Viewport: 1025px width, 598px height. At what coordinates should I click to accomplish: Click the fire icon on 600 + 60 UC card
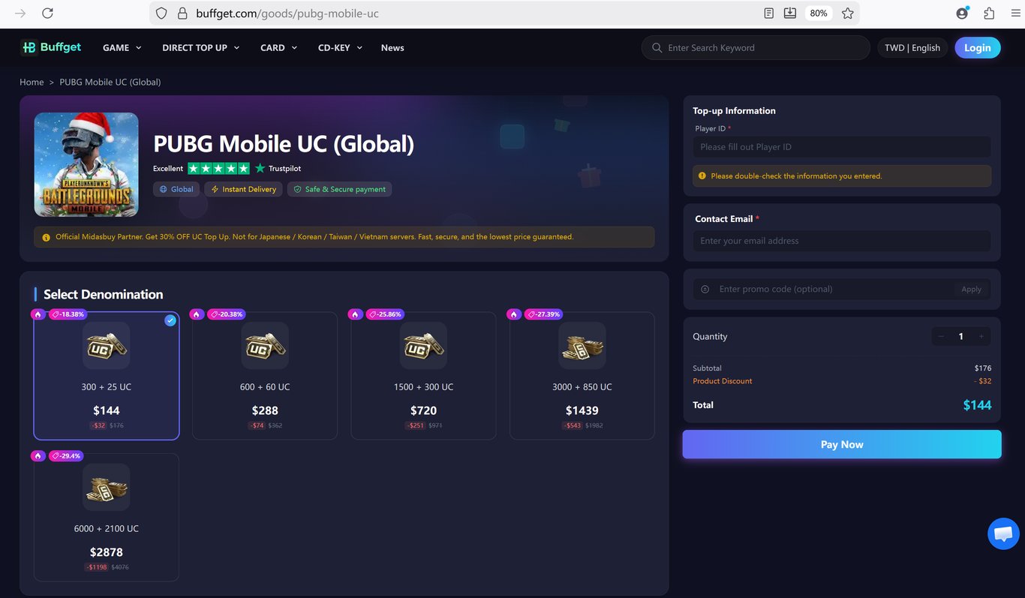pyautogui.click(x=197, y=314)
